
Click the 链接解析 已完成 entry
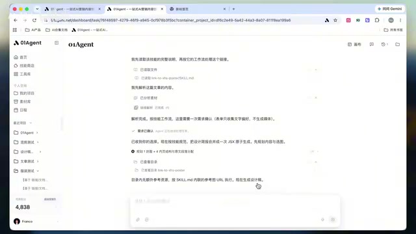[x=151, y=108]
